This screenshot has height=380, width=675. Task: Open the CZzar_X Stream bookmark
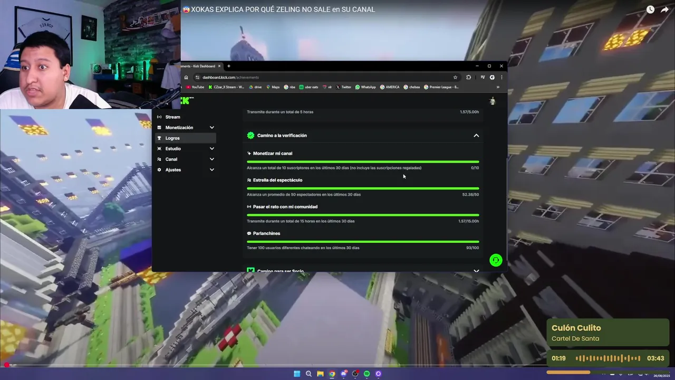pyautogui.click(x=226, y=87)
